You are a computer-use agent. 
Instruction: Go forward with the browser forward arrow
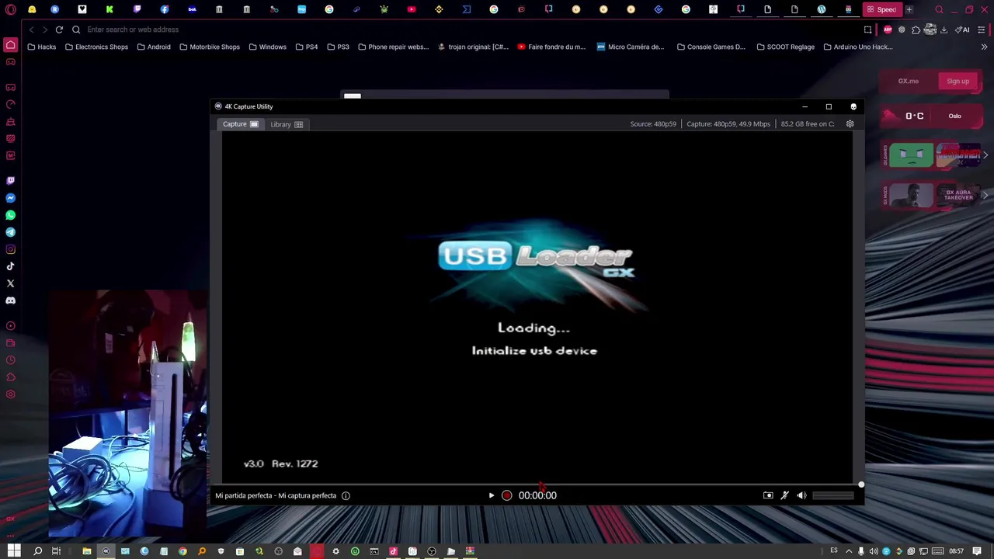(x=45, y=30)
